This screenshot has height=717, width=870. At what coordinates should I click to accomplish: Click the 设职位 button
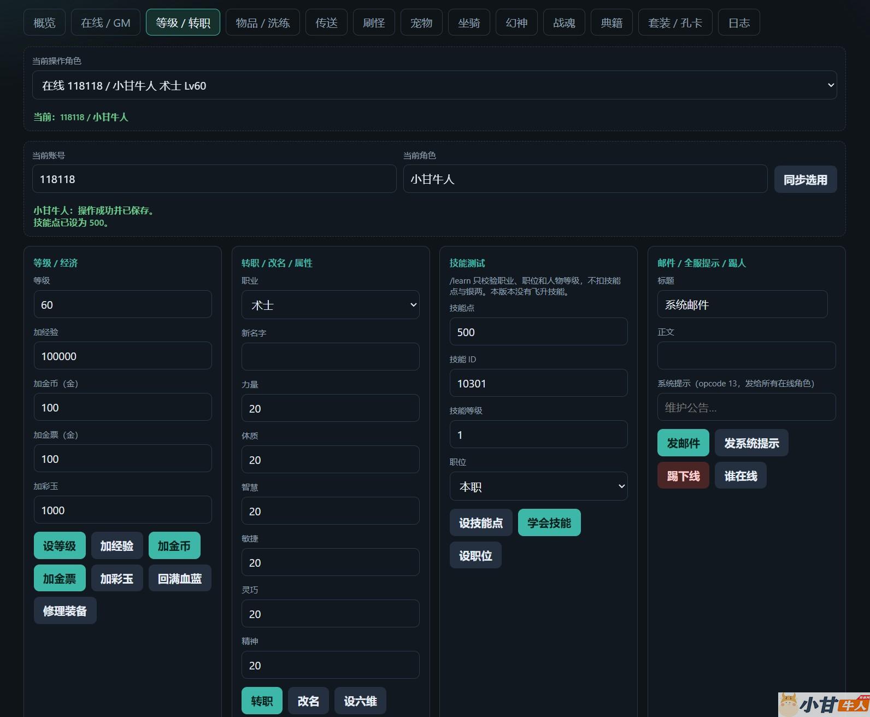(x=475, y=555)
